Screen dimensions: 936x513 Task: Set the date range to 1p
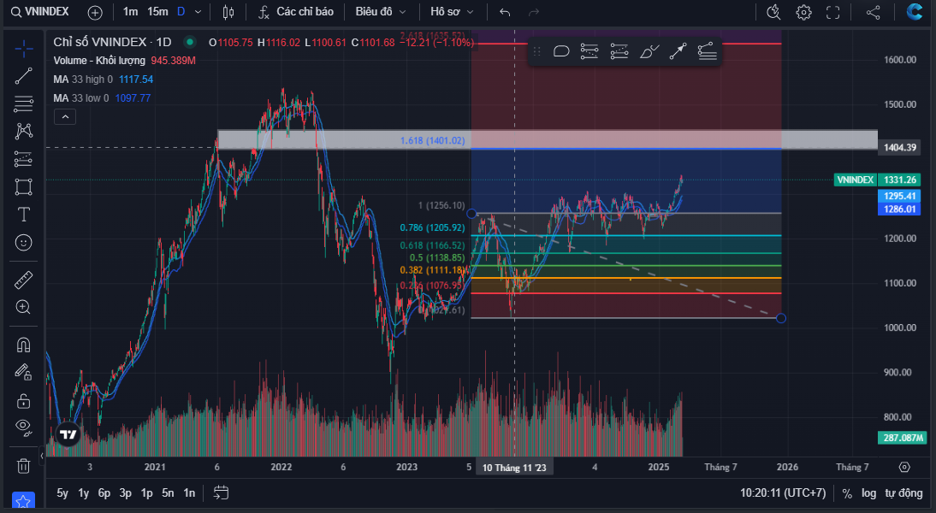click(x=147, y=492)
